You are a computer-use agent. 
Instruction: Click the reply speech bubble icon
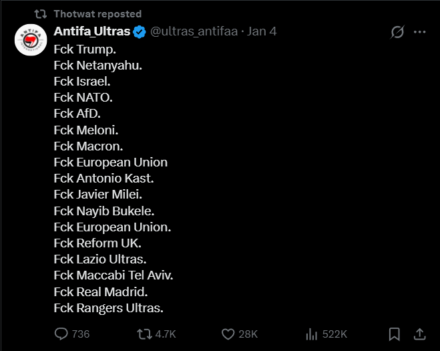coord(61,334)
